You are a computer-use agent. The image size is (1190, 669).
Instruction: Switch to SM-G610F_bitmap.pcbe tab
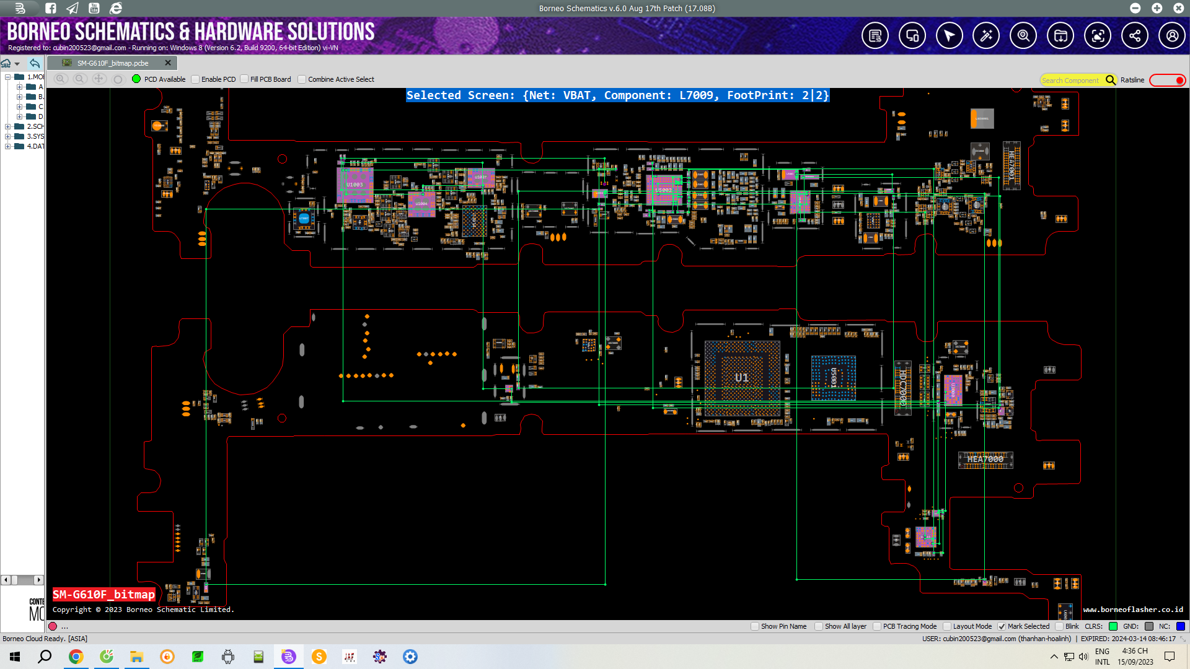(x=112, y=63)
